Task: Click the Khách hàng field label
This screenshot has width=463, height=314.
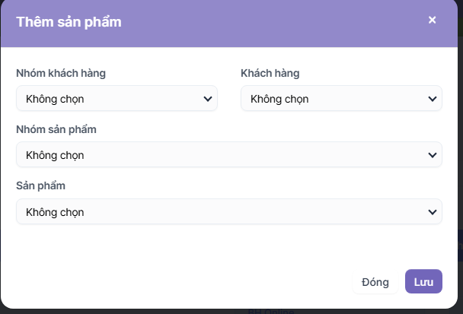Action: point(270,73)
